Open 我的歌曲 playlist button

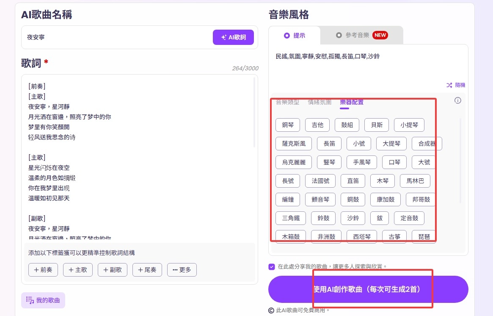pos(43,300)
